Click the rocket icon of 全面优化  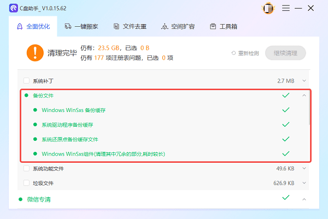pyautogui.click(x=20, y=27)
